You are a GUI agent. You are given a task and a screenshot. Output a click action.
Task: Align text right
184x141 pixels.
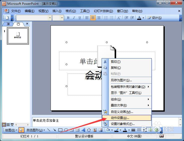(x=99, y=18)
